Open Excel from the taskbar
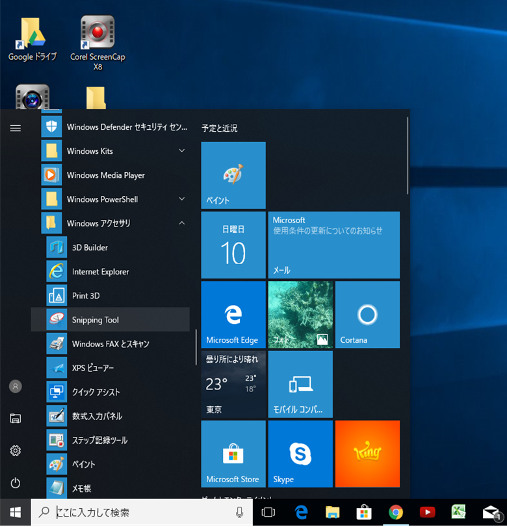The width and height of the screenshot is (507, 527). pos(458,512)
